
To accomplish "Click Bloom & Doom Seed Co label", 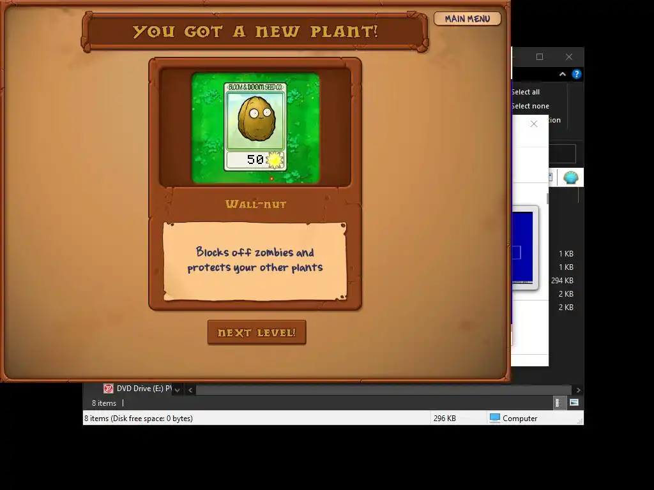I will pyautogui.click(x=255, y=87).
